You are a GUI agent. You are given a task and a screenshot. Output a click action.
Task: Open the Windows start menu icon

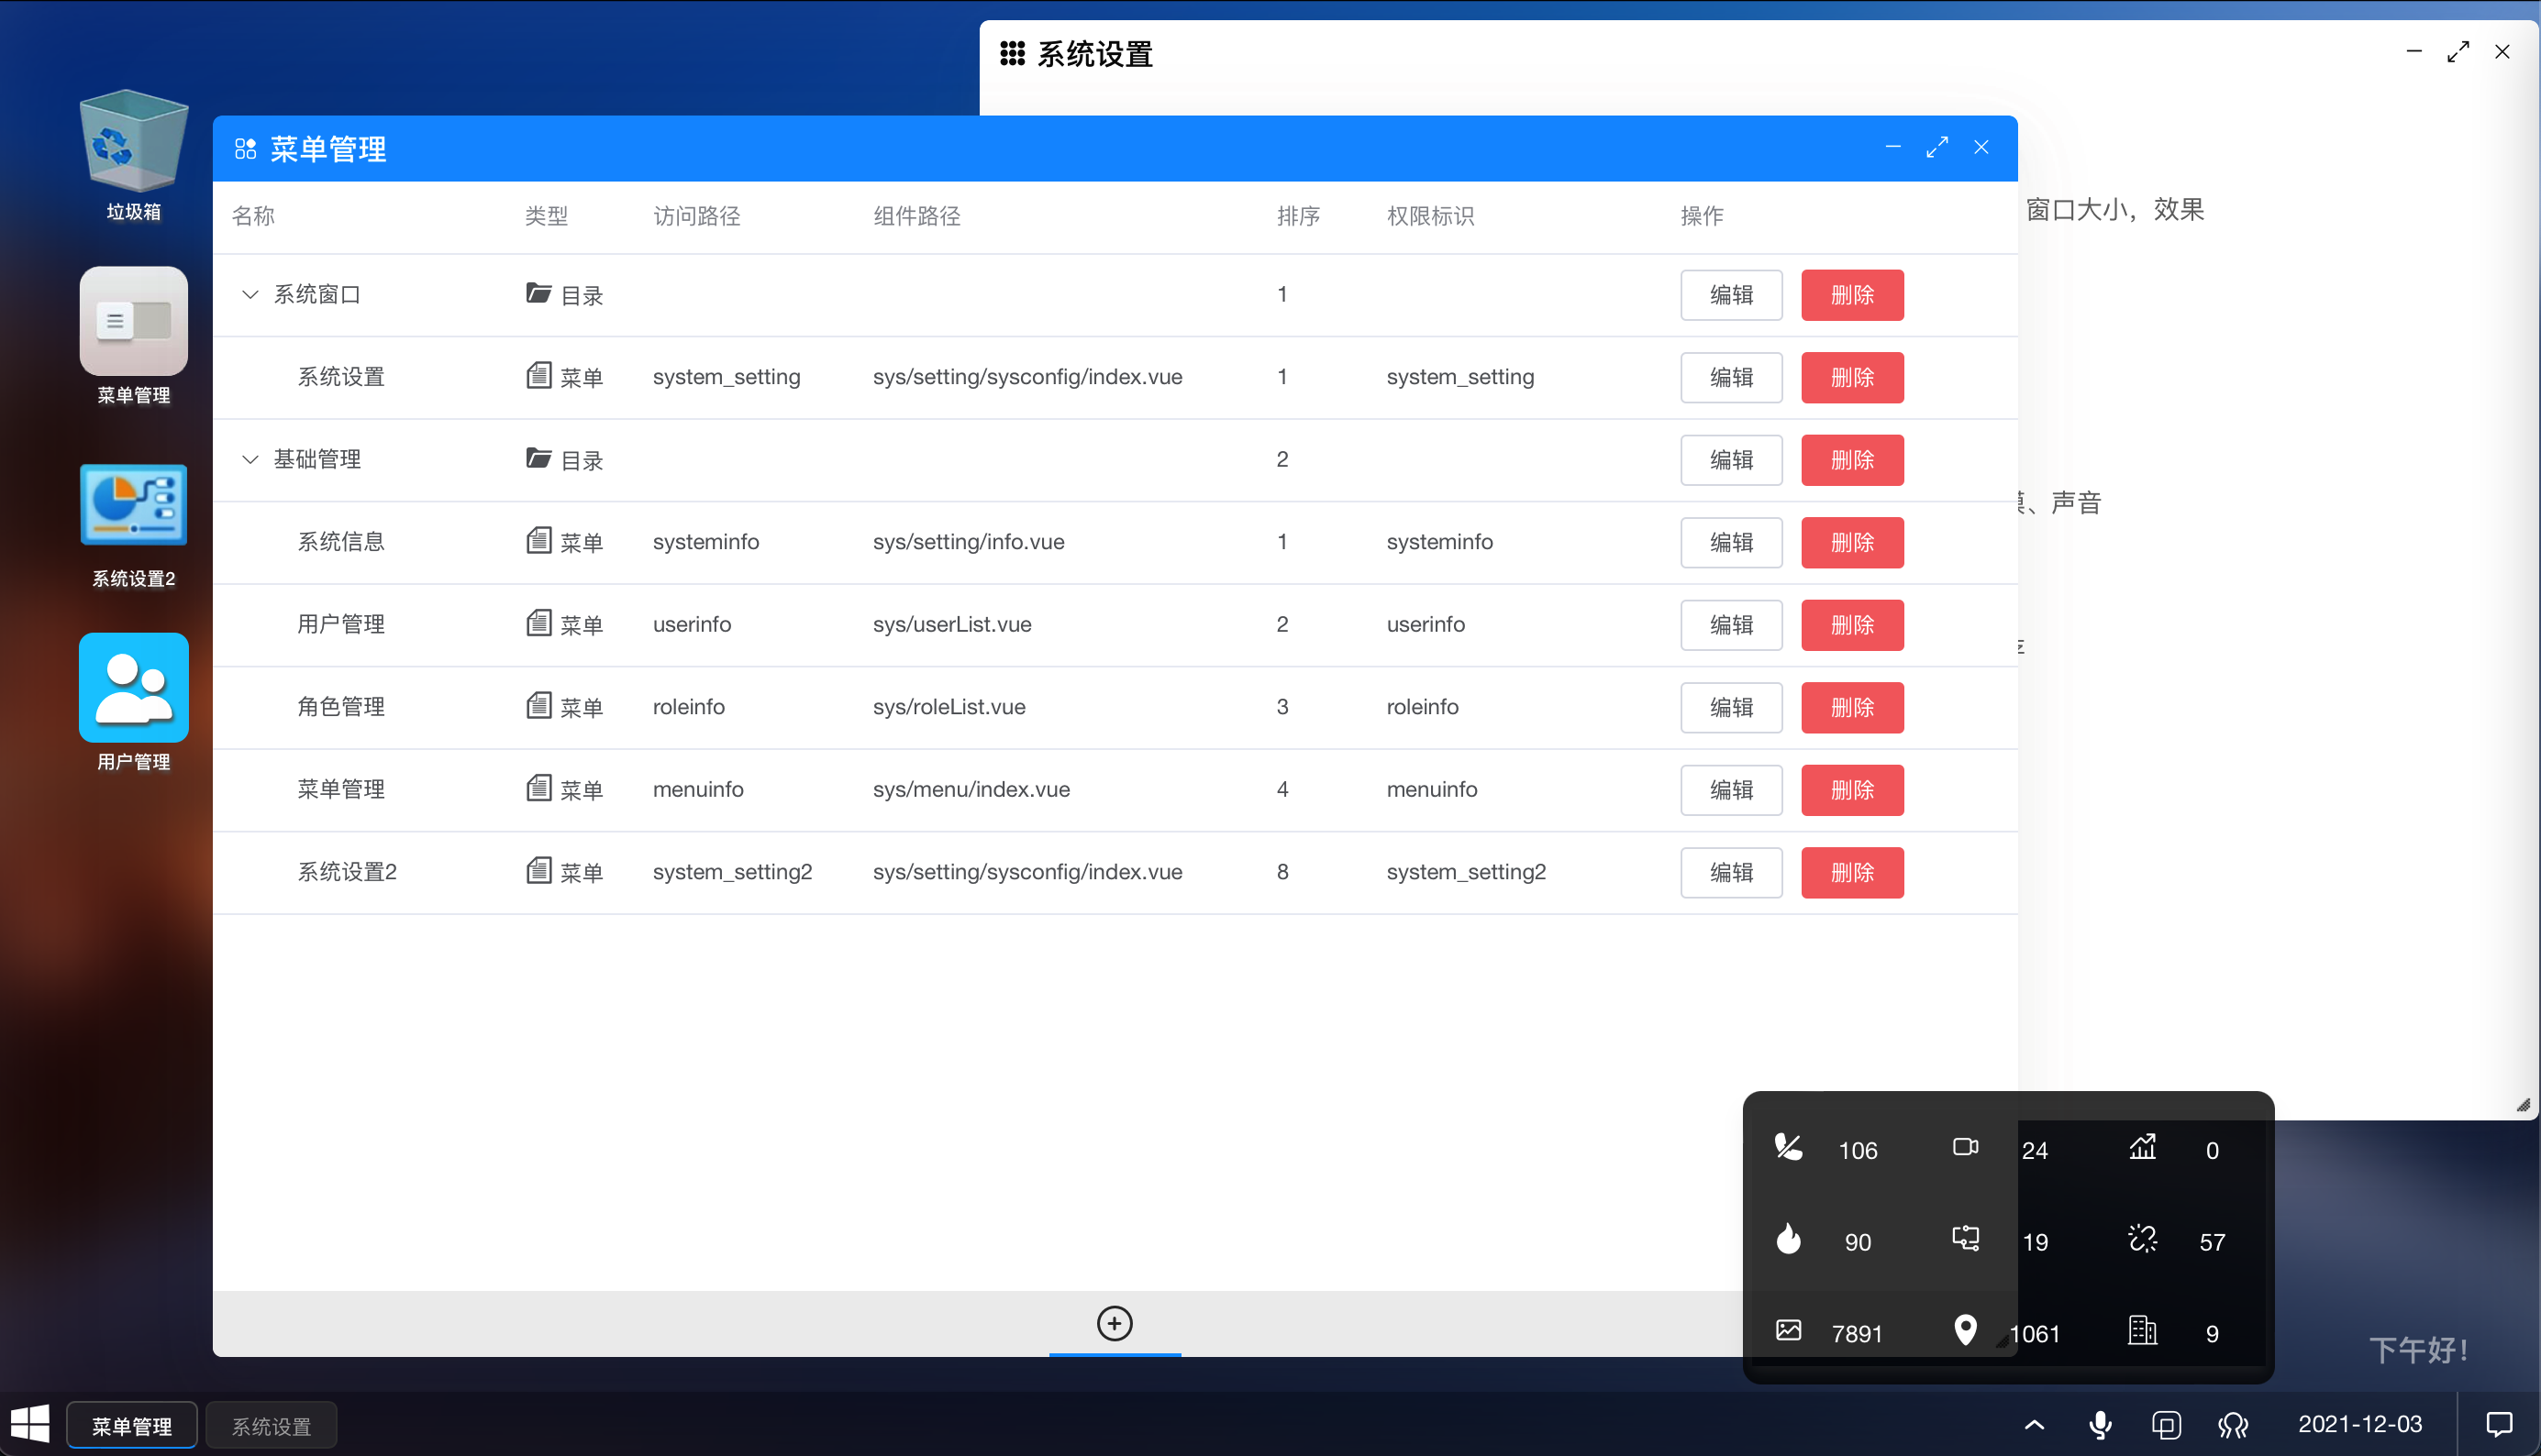pyautogui.click(x=30, y=1424)
